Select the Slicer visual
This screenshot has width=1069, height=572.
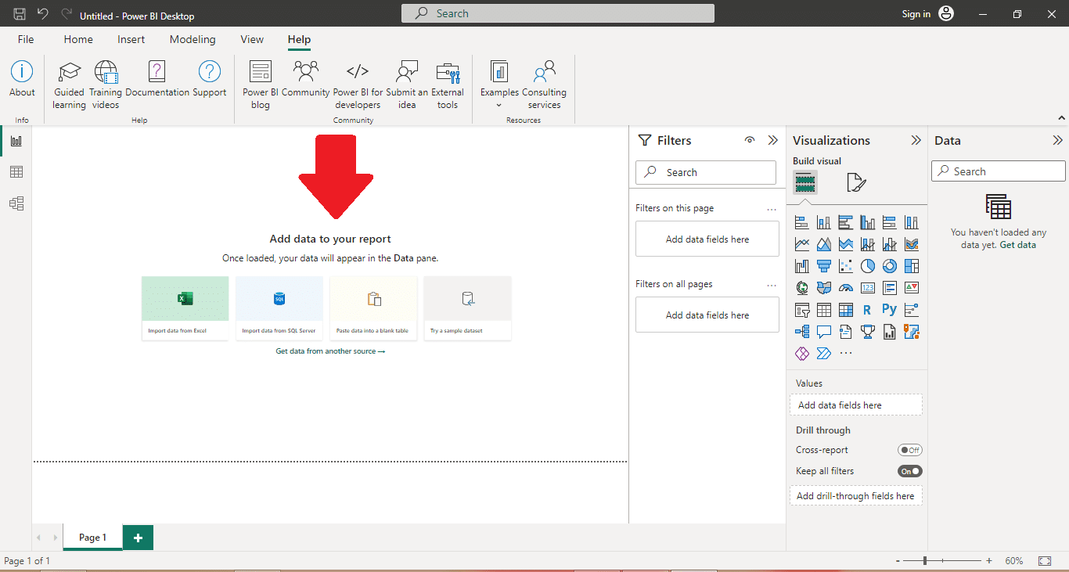tap(801, 310)
